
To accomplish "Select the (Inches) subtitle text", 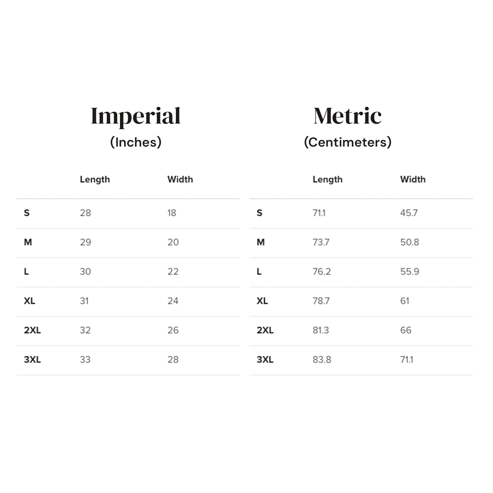I will (136, 142).
